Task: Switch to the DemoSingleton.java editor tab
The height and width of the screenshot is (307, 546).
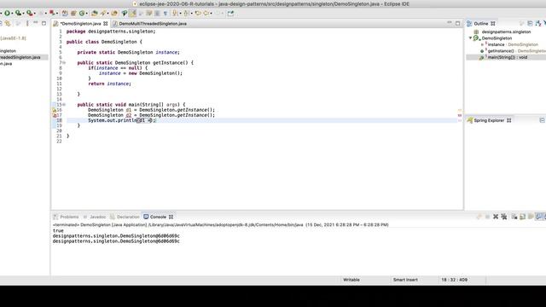Action: click(x=80, y=24)
